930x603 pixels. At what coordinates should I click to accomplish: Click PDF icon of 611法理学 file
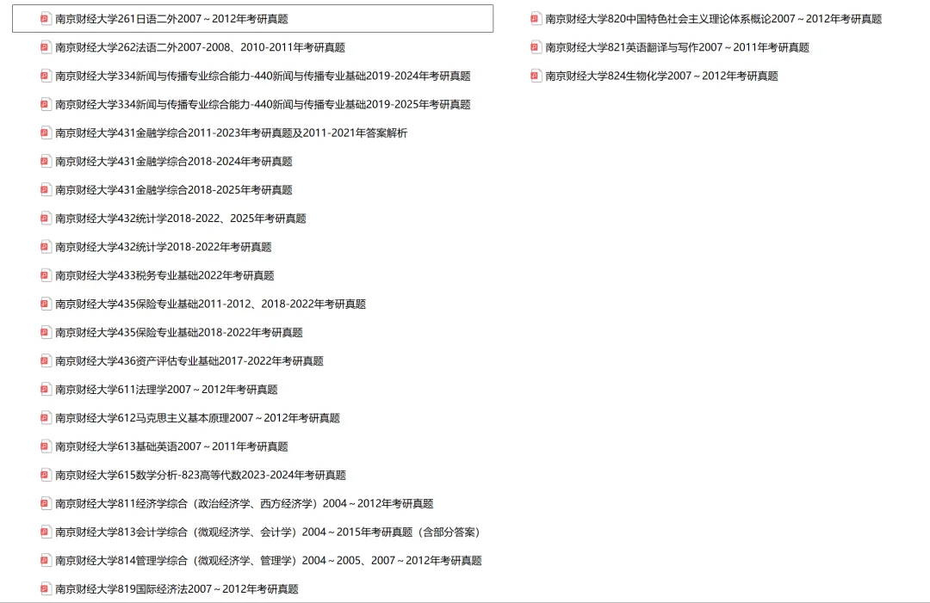click(x=46, y=389)
